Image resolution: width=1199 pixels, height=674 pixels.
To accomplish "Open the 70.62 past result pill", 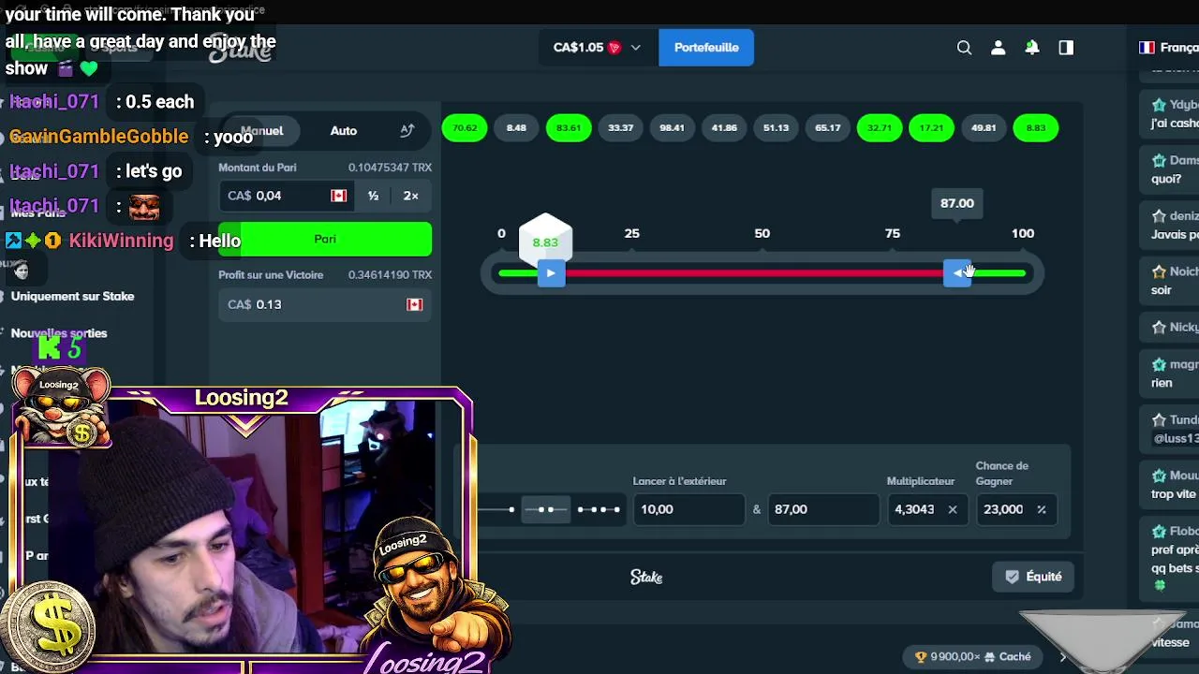I will click(465, 128).
